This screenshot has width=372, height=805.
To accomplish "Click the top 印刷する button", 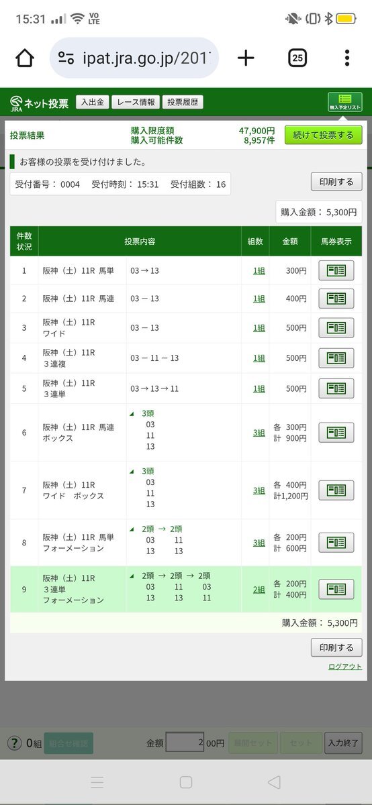I will coord(336,181).
